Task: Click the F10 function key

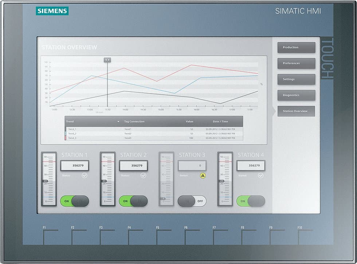Action: coord(305,237)
